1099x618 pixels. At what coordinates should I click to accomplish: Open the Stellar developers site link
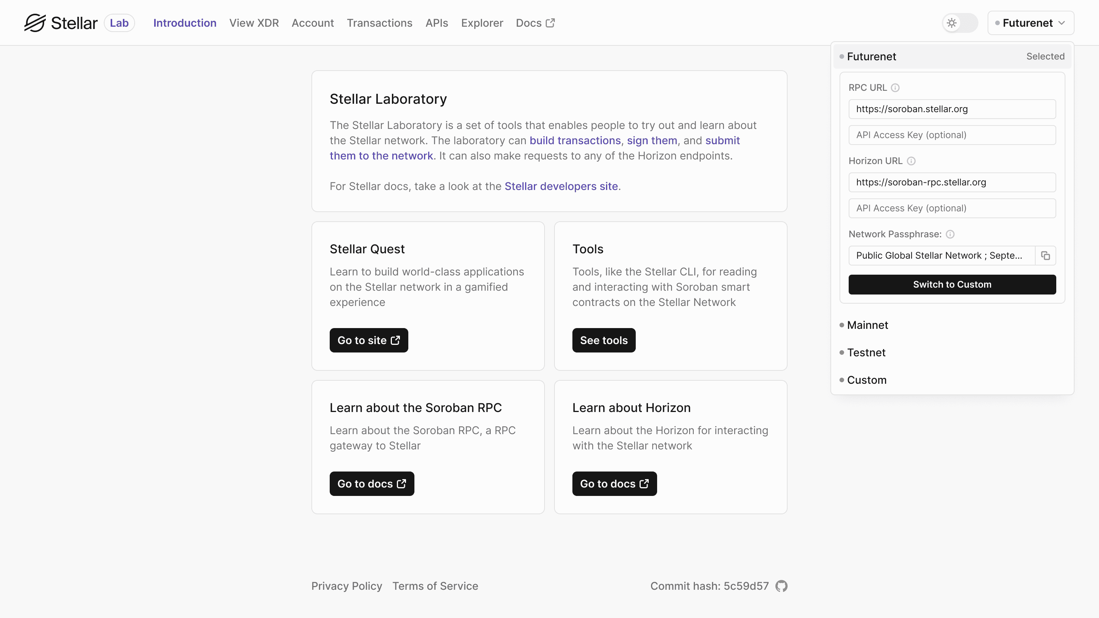pyautogui.click(x=561, y=187)
